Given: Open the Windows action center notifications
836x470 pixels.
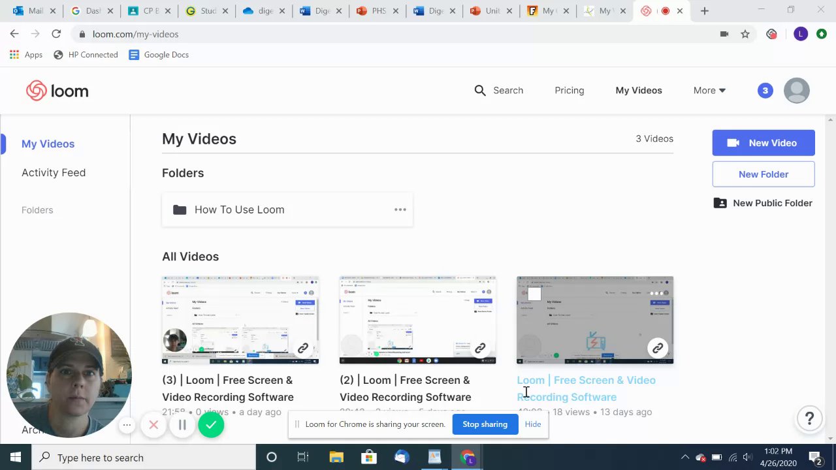Looking at the screenshot, I should [x=815, y=457].
